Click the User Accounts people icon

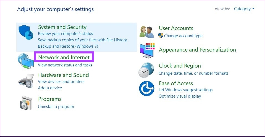pyautogui.click(x=147, y=32)
